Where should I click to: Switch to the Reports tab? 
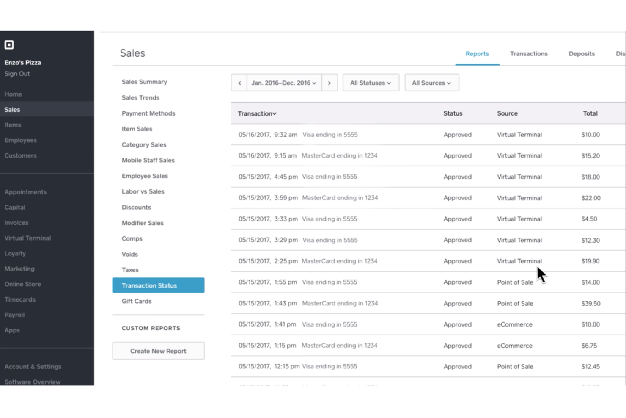tap(477, 54)
